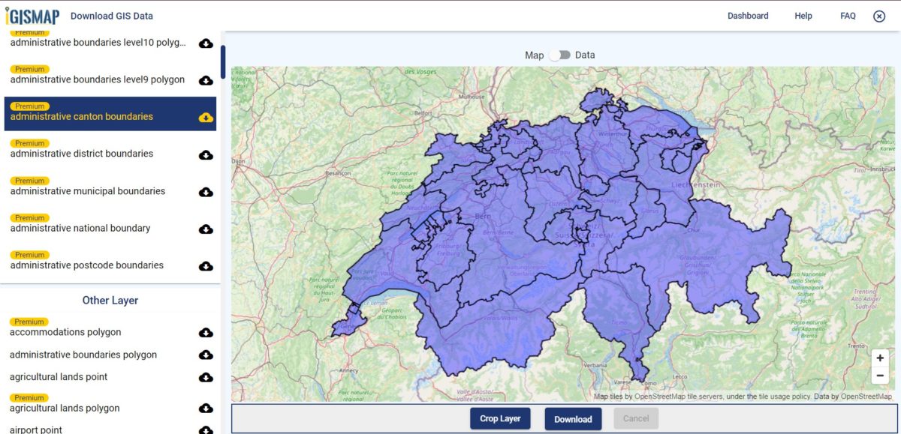Select administrative district boundaries layer
The width and height of the screenshot is (901, 434).
pos(82,154)
